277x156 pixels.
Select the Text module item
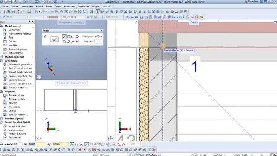[x=10, y=38]
